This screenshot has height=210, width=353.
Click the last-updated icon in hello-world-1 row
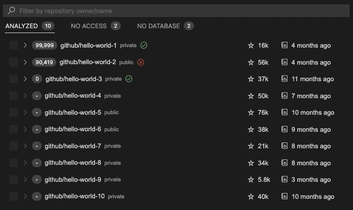point(285,45)
